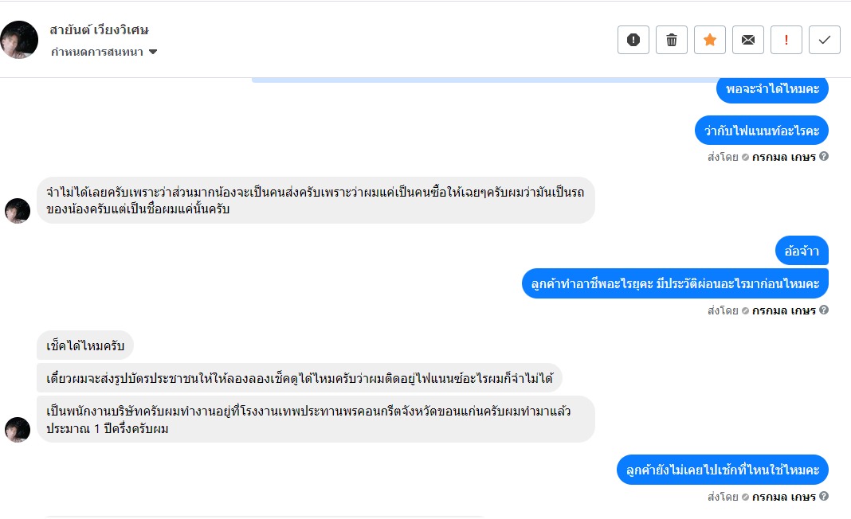Click "กรกมล เกษร" sender link below "อ๋อจ้า" reply
The height and width of the screenshot is (519, 851).
(x=783, y=310)
